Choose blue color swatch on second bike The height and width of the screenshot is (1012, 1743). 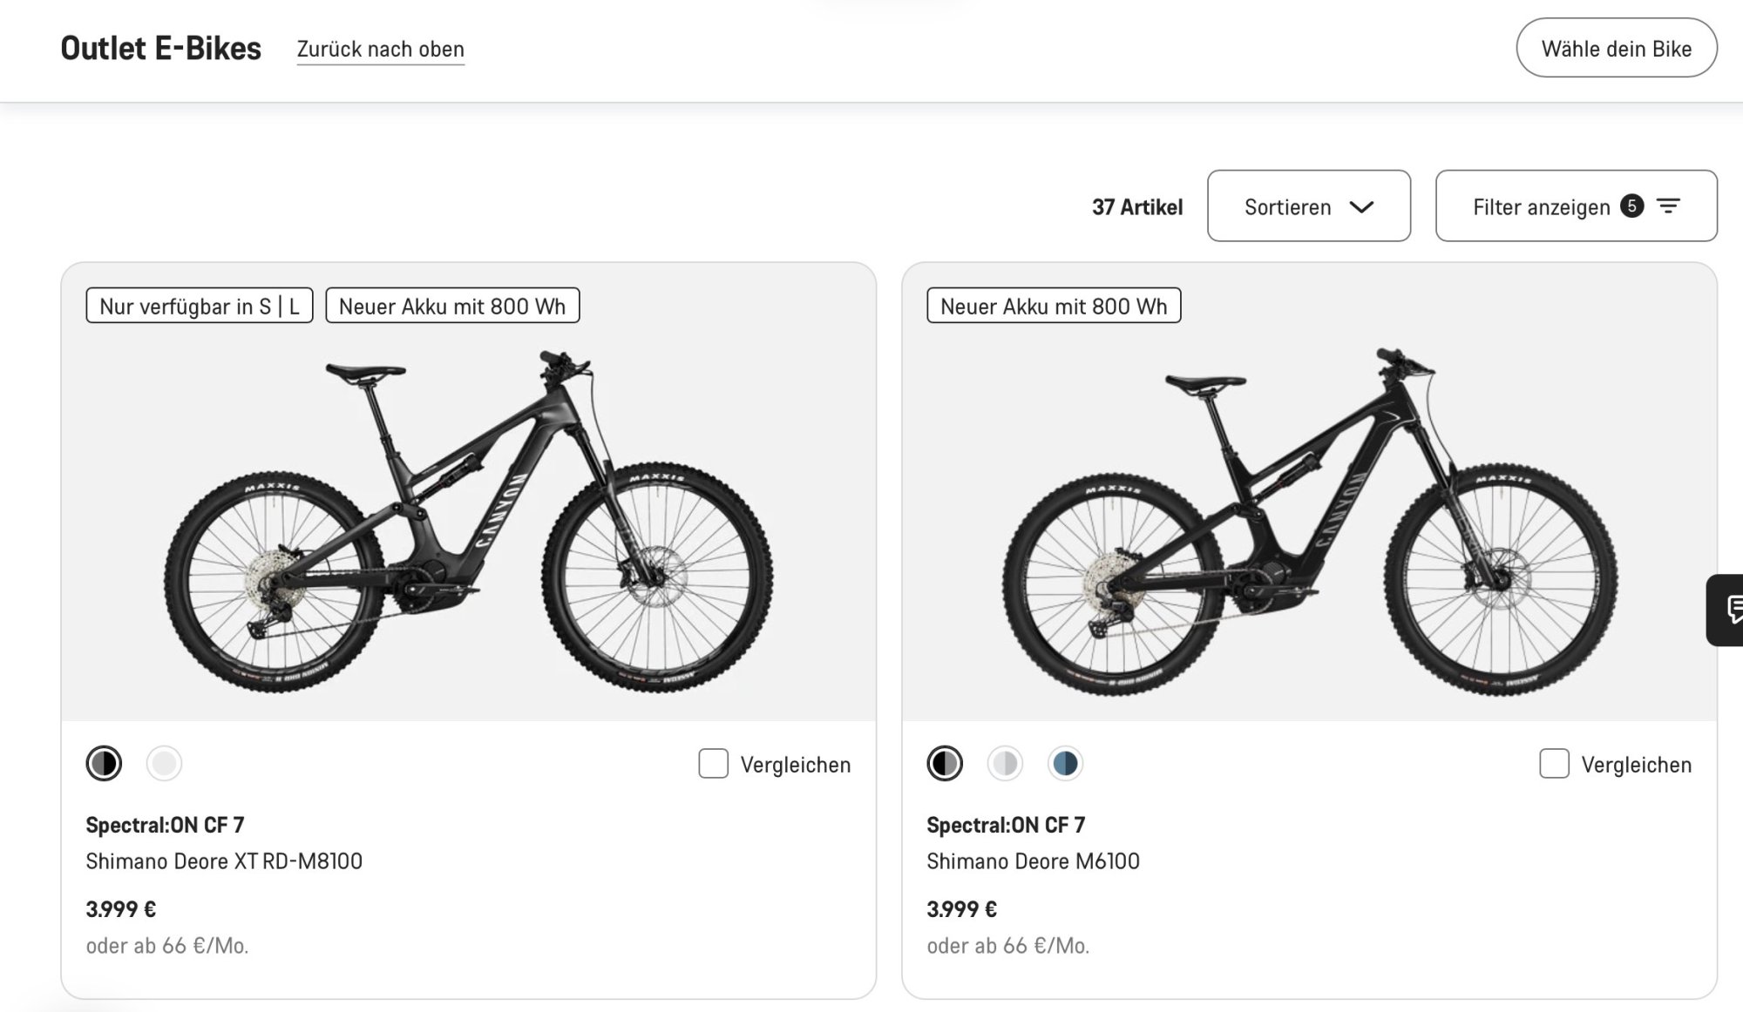(1065, 764)
